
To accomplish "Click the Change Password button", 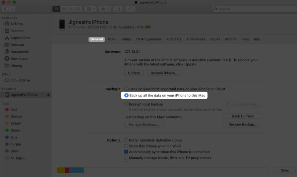I will click(243, 104).
